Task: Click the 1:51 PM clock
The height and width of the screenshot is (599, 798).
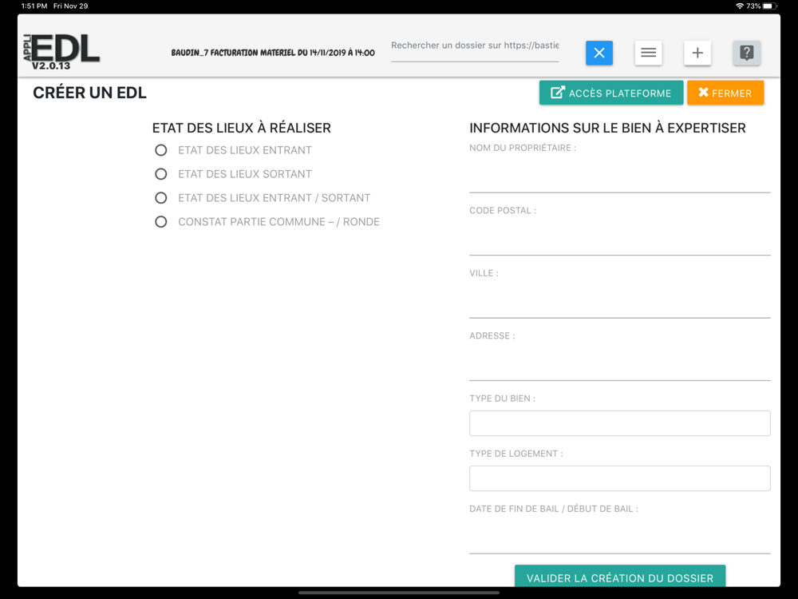Action: [34, 6]
